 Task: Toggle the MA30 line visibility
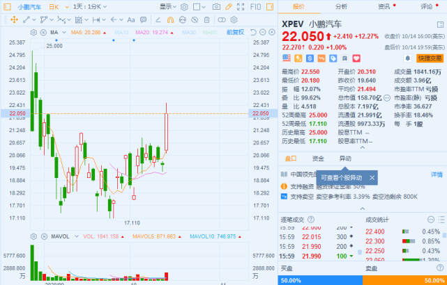click(x=190, y=33)
